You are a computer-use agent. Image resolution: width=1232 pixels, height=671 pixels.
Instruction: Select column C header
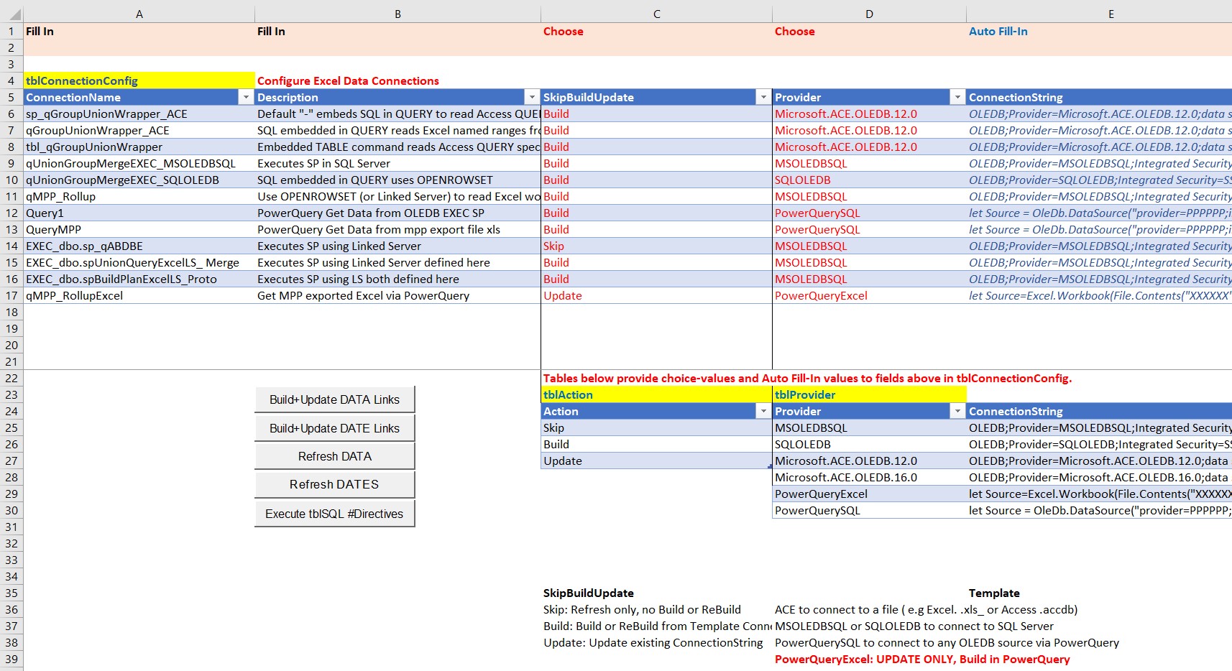pos(656,14)
